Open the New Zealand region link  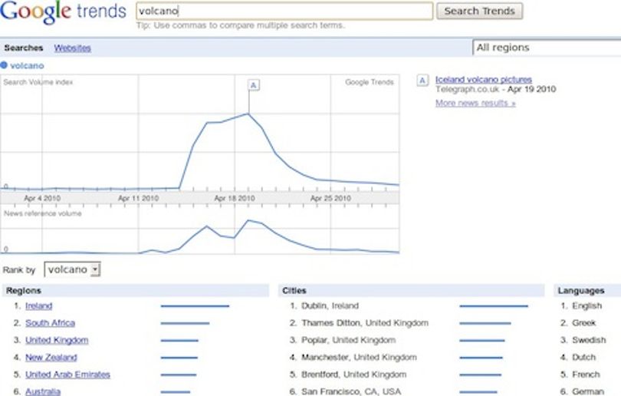(51, 357)
